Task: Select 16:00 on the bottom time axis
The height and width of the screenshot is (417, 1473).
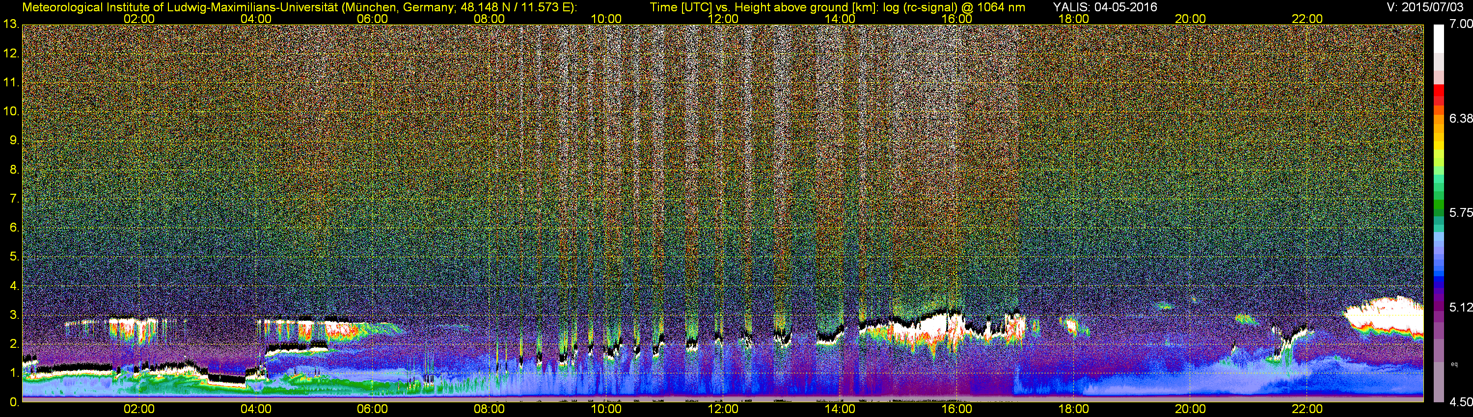Action: [x=956, y=409]
